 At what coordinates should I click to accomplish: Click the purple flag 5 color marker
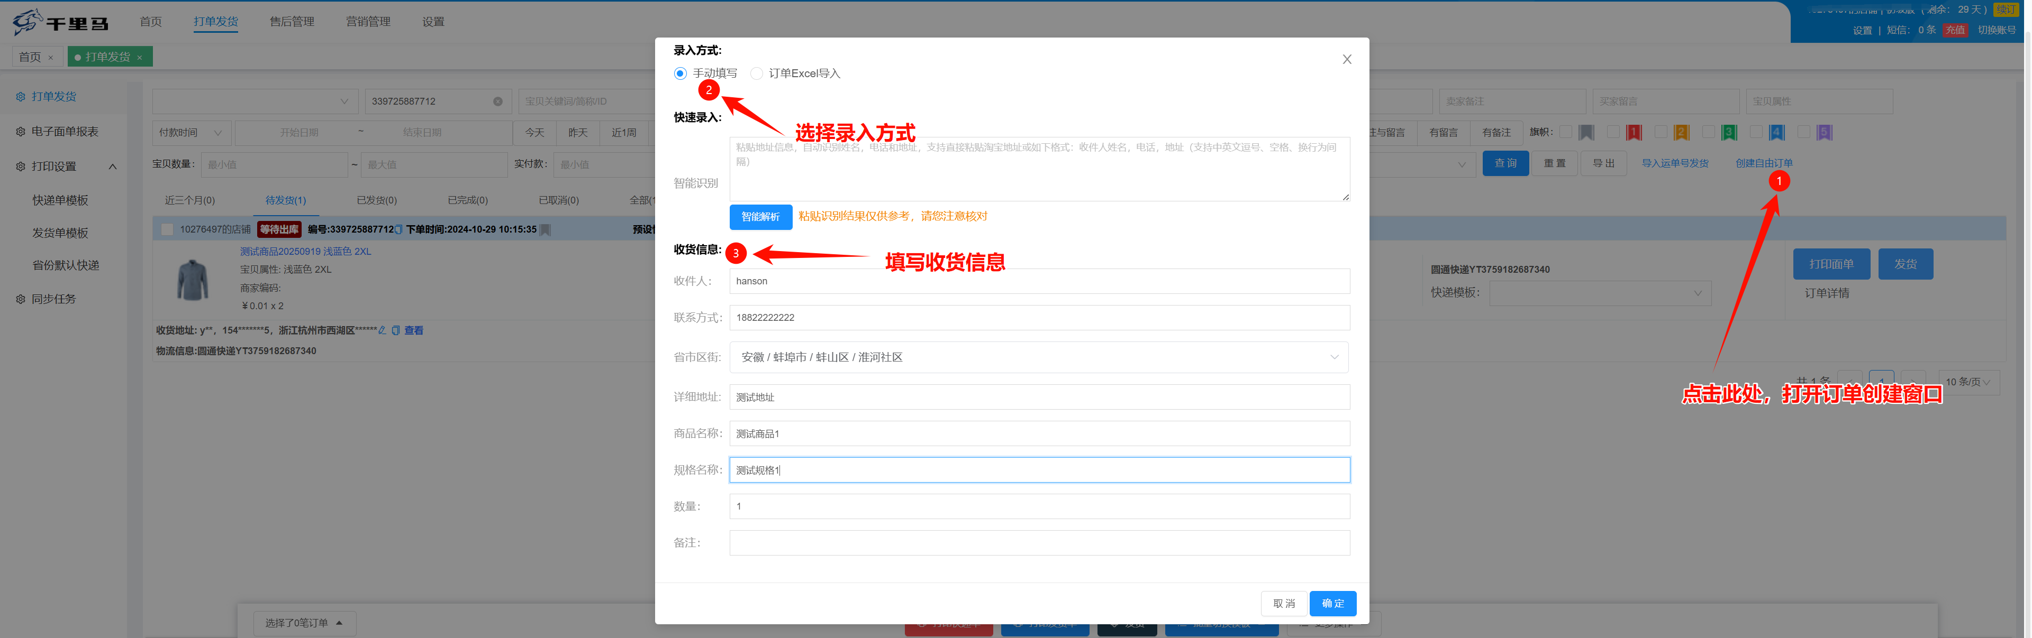pyautogui.click(x=1824, y=132)
